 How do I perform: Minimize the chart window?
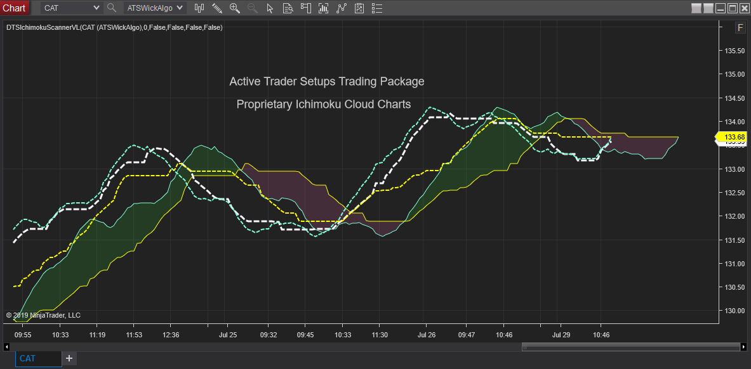[x=721, y=8]
